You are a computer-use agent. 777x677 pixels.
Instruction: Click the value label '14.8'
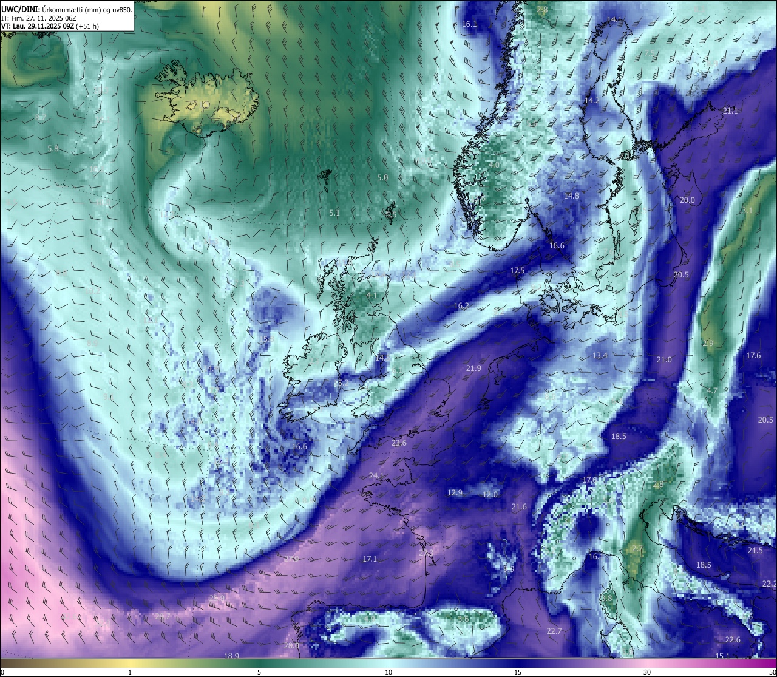point(571,196)
